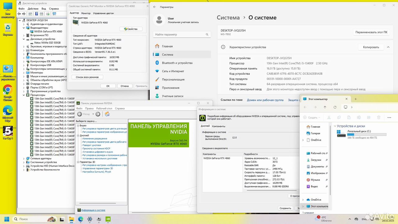Open Домен или рабочая группа link

pyautogui.click(x=265, y=100)
